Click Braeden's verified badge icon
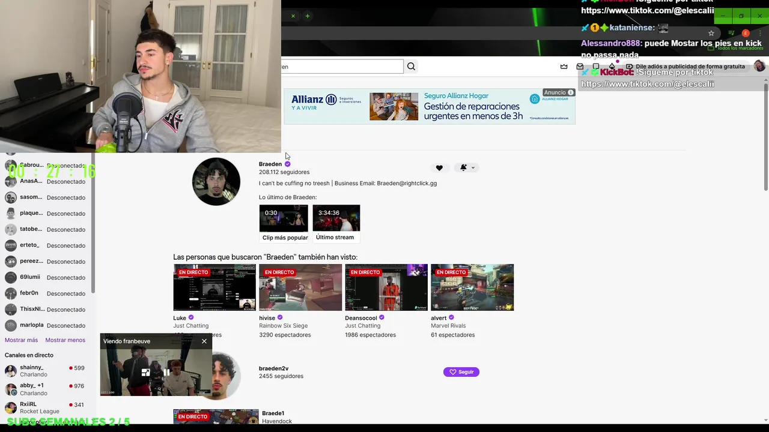Screen dimensions: 769x432 point(287,164)
